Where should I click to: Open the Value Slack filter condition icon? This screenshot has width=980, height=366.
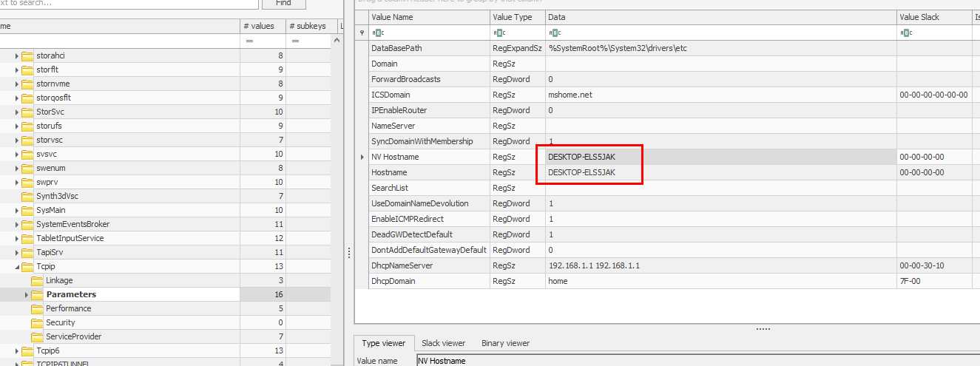[x=906, y=33]
